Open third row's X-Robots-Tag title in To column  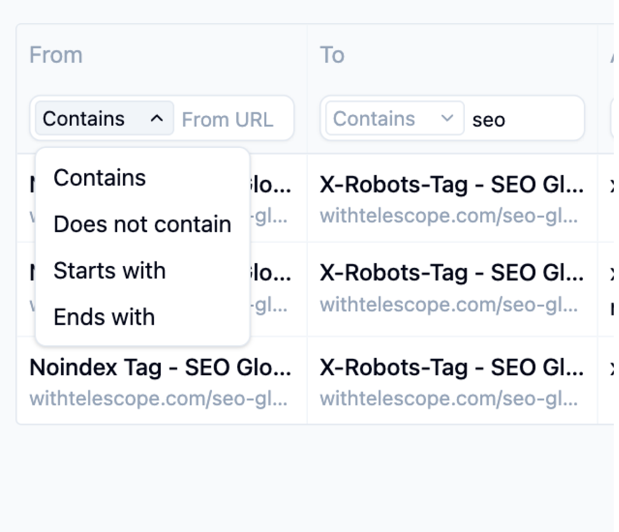451,368
